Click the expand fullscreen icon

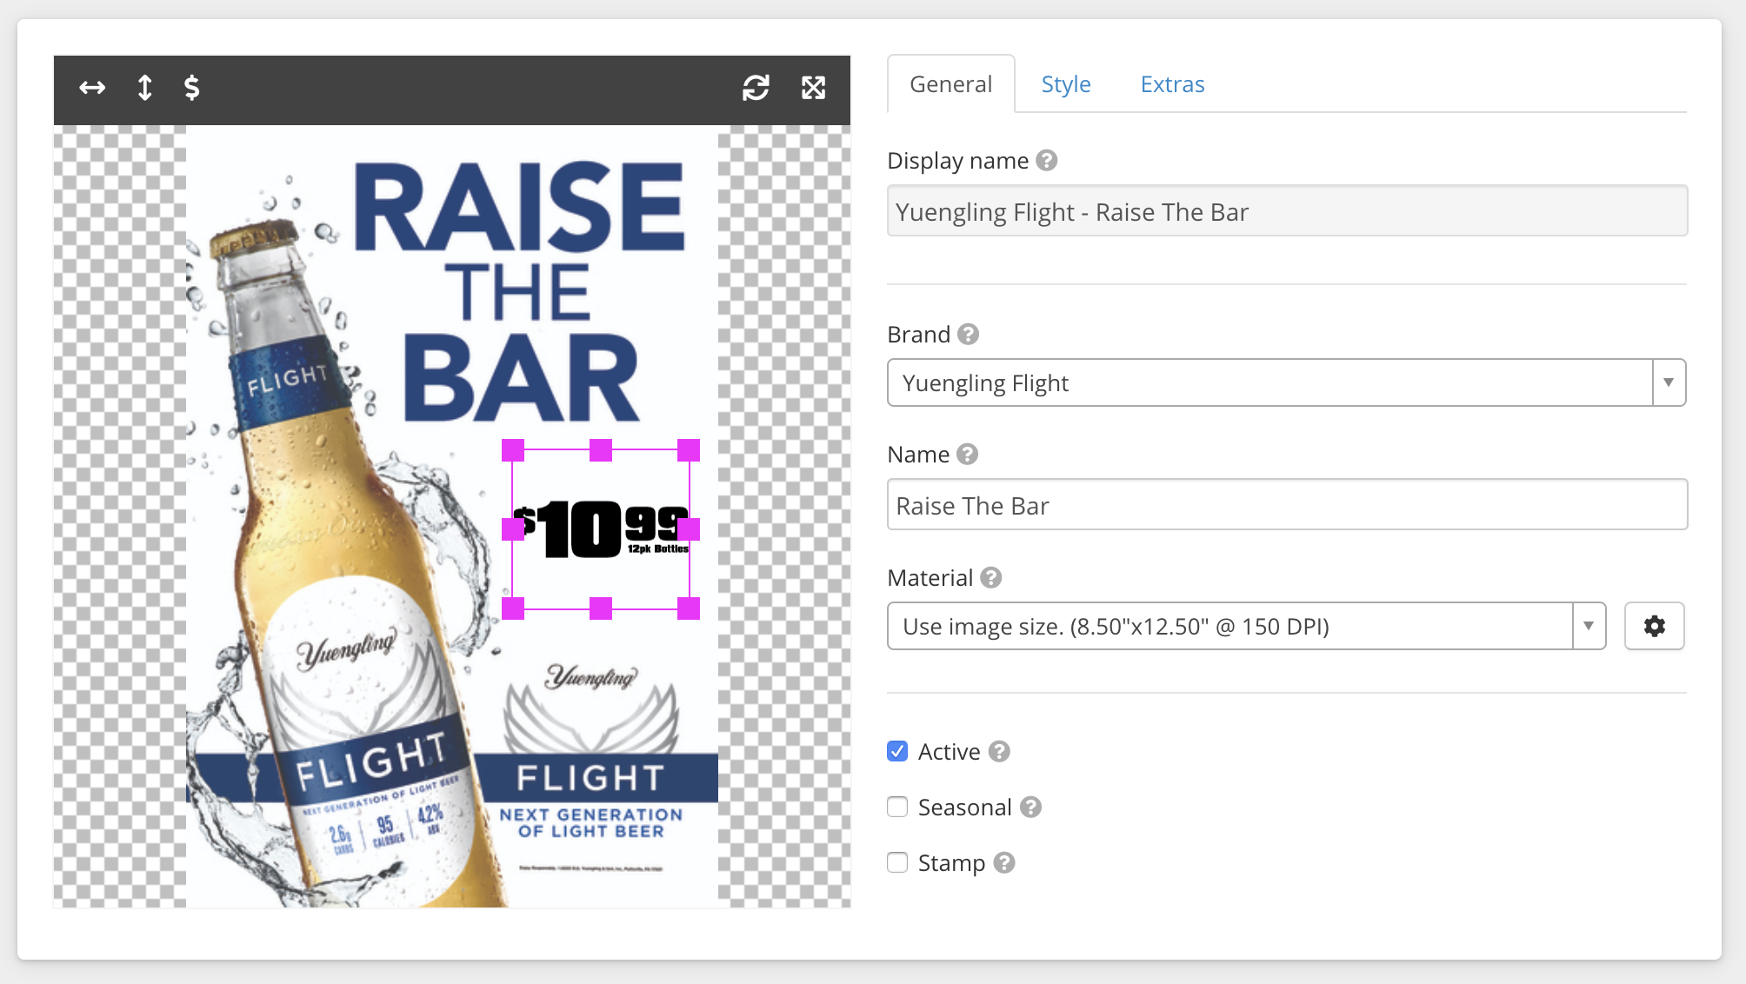[x=813, y=87]
